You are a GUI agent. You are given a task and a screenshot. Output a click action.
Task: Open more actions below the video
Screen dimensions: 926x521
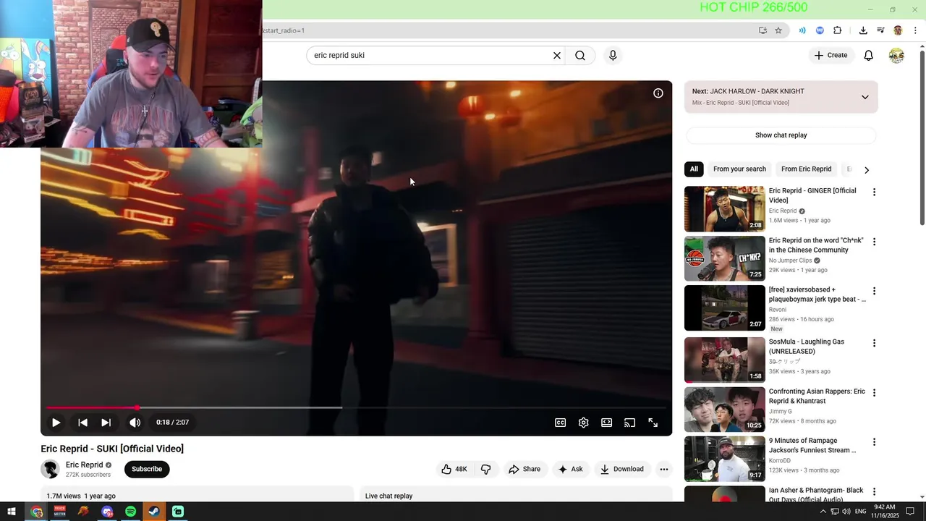(x=663, y=469)
